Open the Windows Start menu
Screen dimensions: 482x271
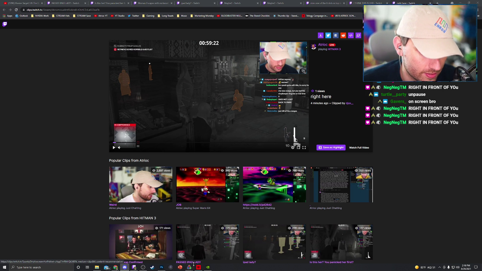click(x=4, y=267)
